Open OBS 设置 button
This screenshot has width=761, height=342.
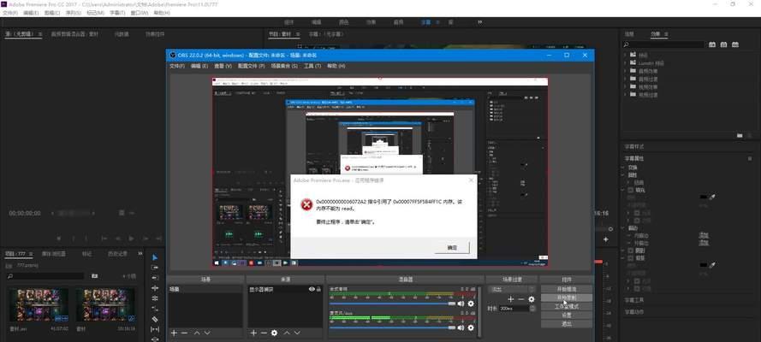click(567, 315)
